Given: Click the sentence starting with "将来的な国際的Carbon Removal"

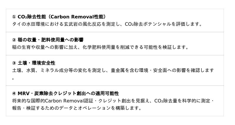Looking at the screenshot, I should click(113, 105).
